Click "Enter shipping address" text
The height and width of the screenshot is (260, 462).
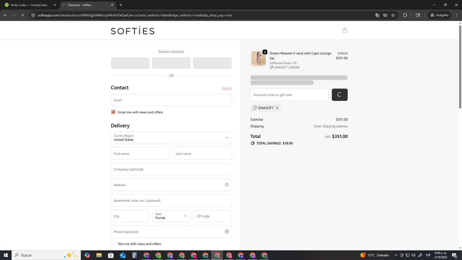(x=330, y=126)
